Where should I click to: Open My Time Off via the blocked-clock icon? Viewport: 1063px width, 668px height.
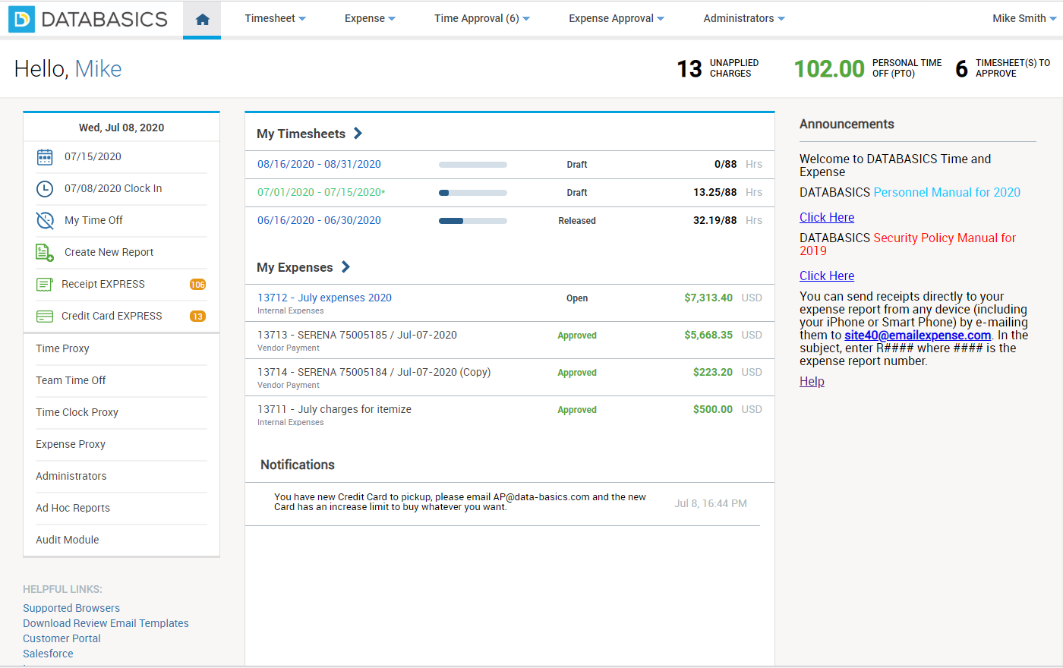(x=45, y=220)
